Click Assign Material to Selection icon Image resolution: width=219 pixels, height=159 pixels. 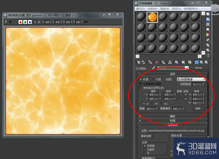tap(150, 62)
